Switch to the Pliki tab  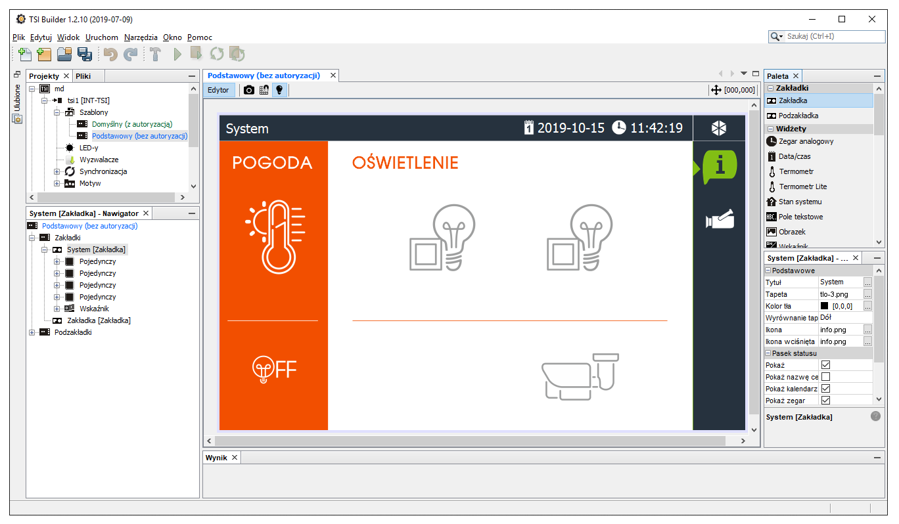(83, 76)
